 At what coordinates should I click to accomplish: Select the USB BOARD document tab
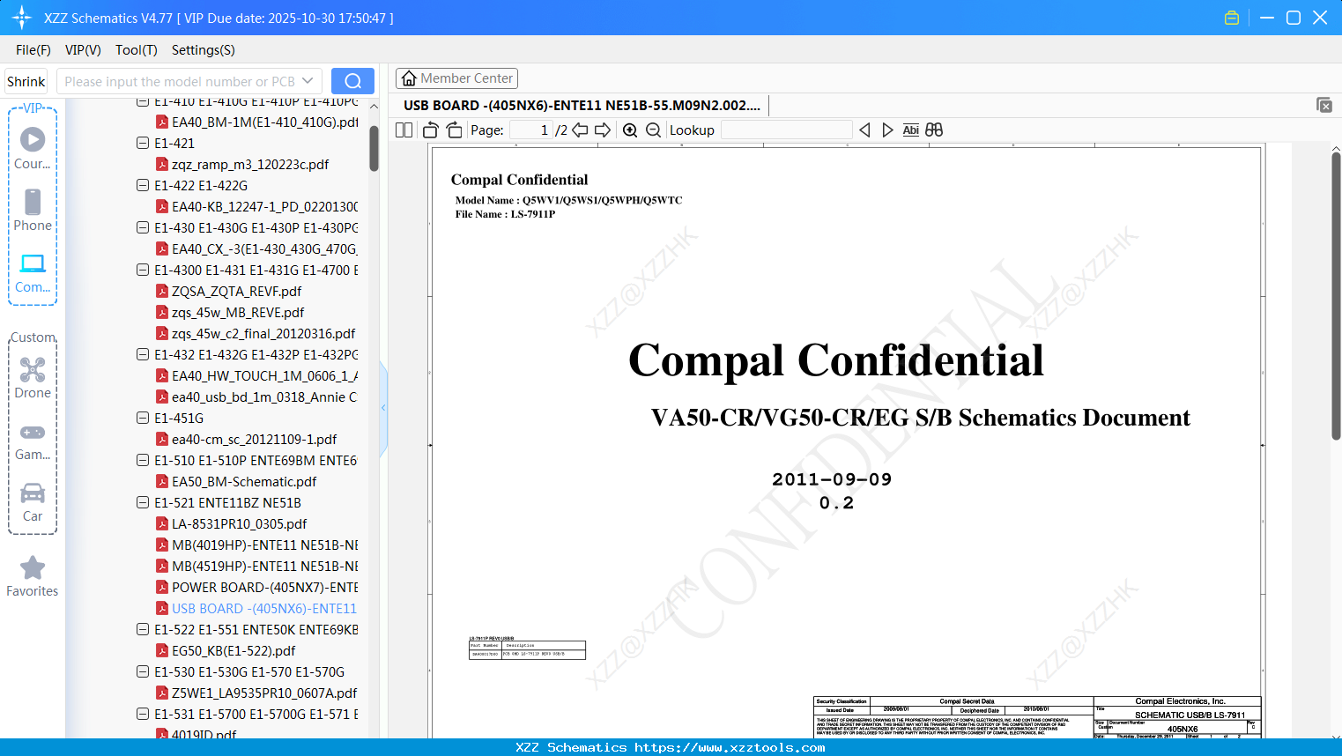click(582, 106)
